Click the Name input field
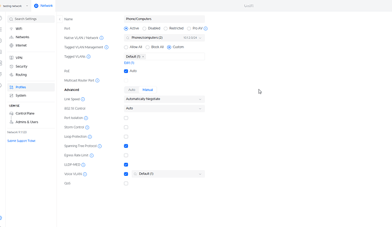 (x=164, y=19)
